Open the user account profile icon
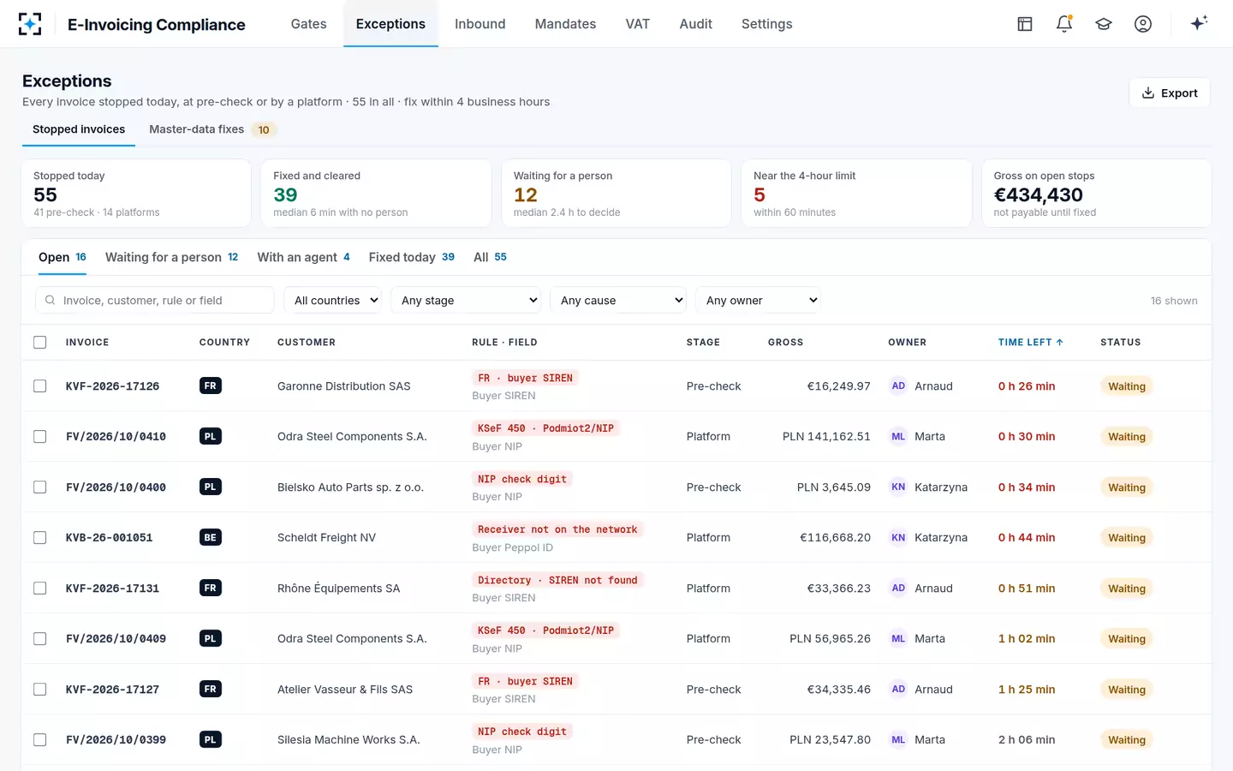The width and height of the screenshot is (1233, 771). point(1143,24)
